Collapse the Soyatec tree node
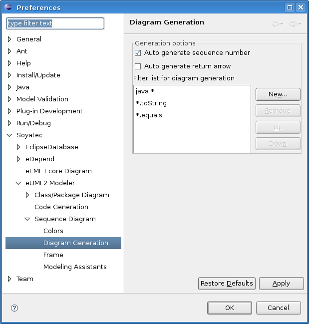The image size is (309, 324). pyautogui.click(x=9, y=135)
